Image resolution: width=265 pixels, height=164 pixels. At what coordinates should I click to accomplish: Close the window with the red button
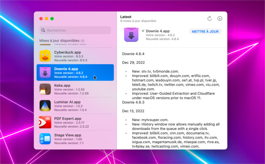pyautogui.click(x=41, y=19)
